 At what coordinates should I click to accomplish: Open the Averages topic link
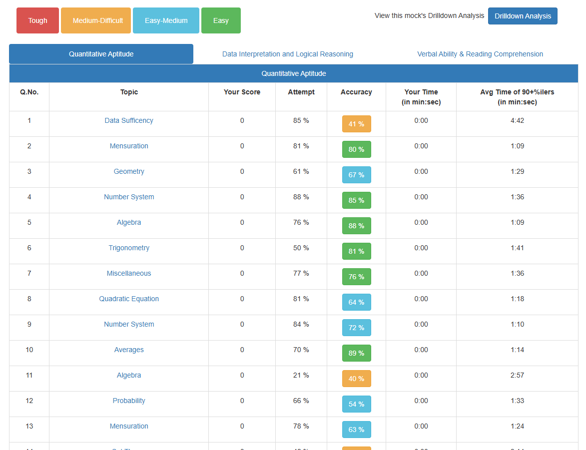[129, 350]
